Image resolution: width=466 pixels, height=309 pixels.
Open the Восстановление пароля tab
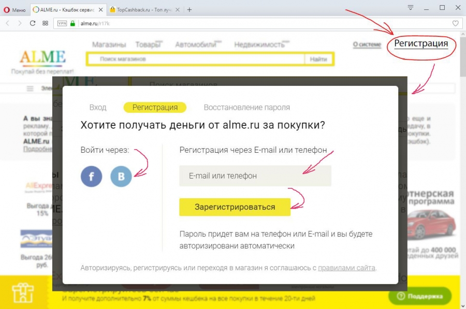pos(246,108)
